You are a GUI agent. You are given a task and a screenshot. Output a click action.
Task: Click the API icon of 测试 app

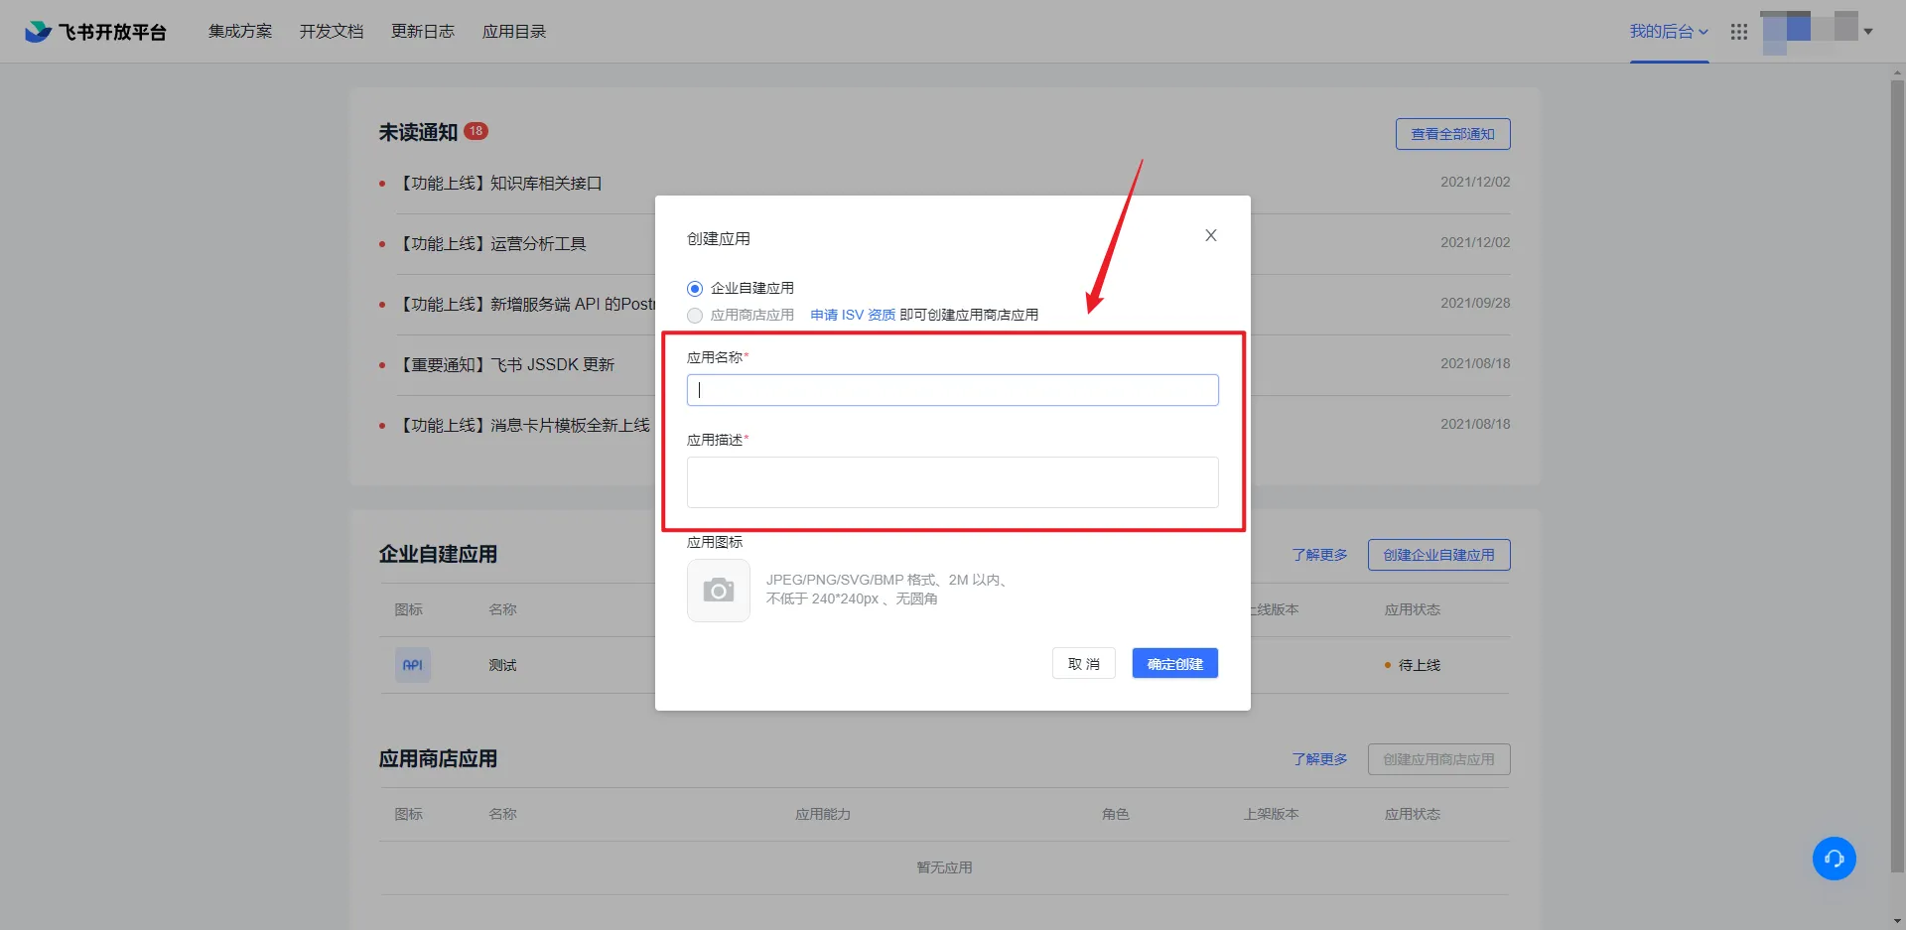(413, 665)
